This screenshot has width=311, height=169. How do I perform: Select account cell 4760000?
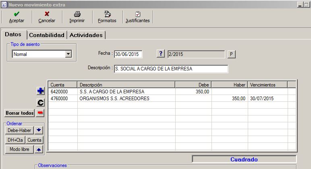[x=63, y=99]
